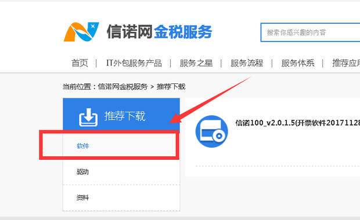Open 服务之星 navigation item
This screenshot has height=220, width=360.
point(196,63)
